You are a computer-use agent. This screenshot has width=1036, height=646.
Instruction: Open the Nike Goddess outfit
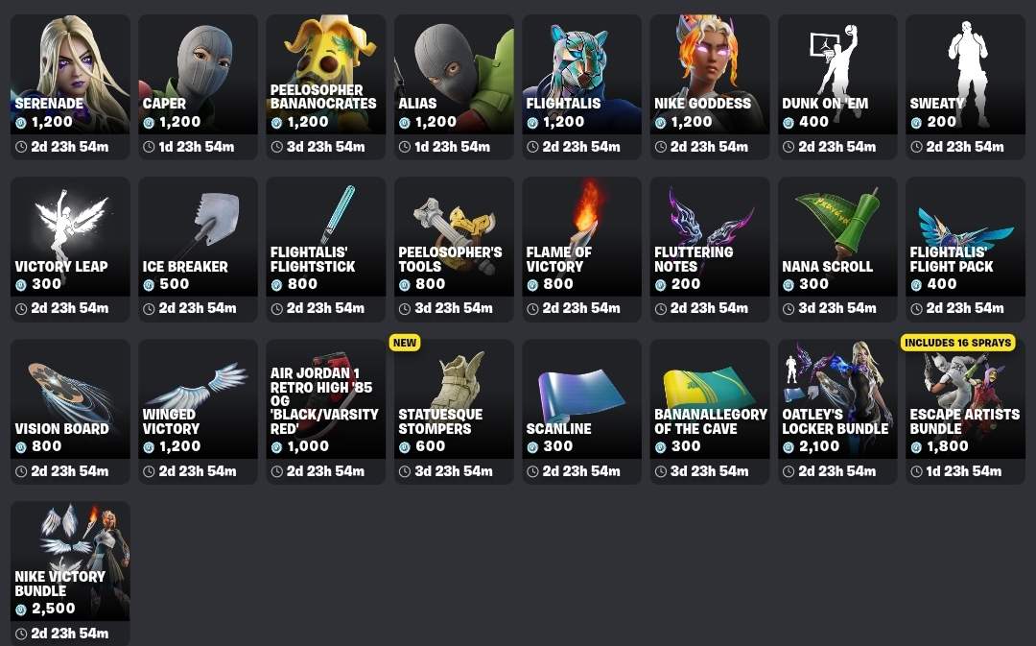[710, 86]
